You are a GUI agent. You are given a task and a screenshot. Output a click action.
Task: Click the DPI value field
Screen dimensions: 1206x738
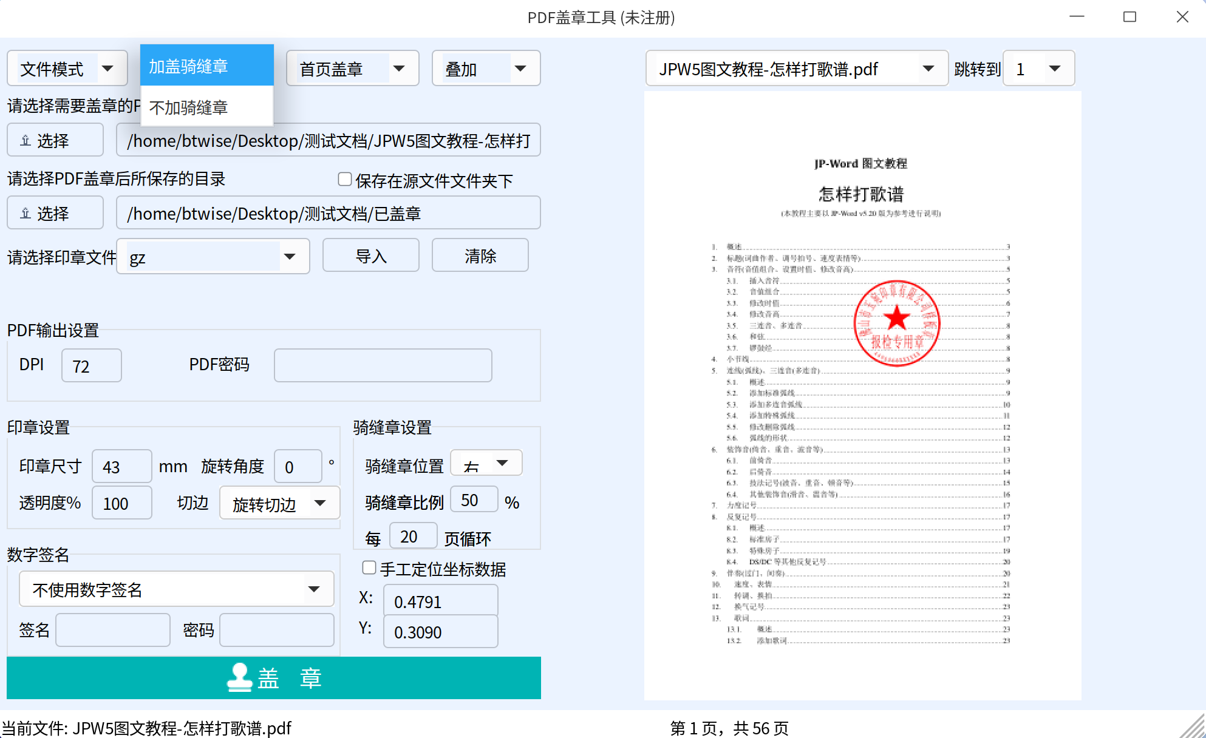pos(92,365)
